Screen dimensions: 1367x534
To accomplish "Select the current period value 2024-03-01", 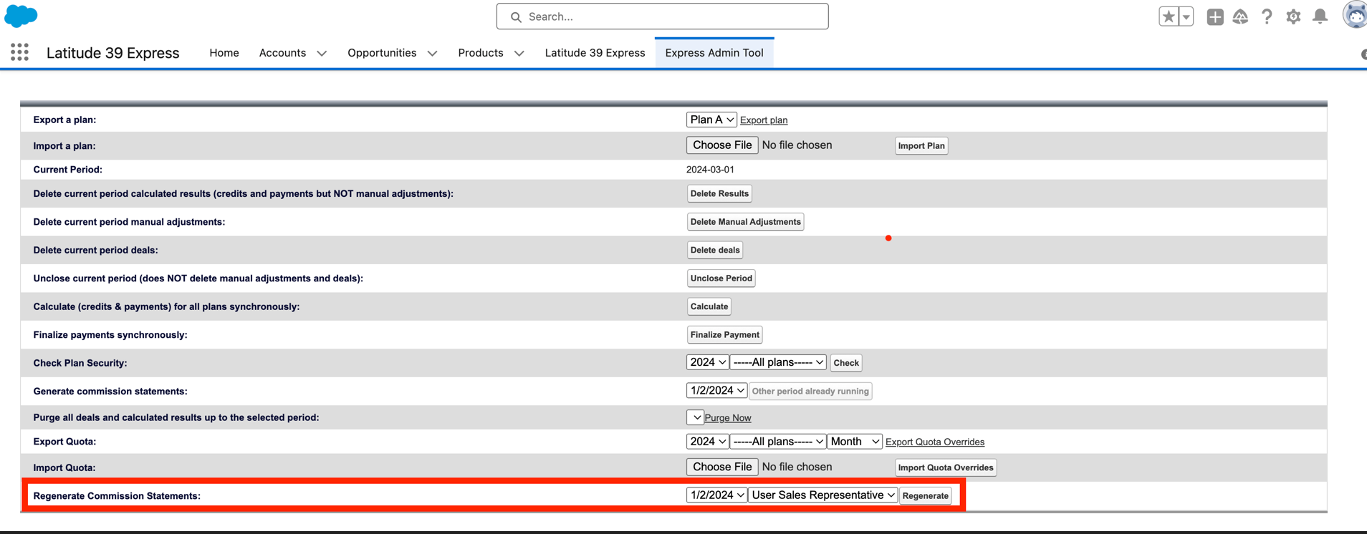I will click(x=710, y=170).
